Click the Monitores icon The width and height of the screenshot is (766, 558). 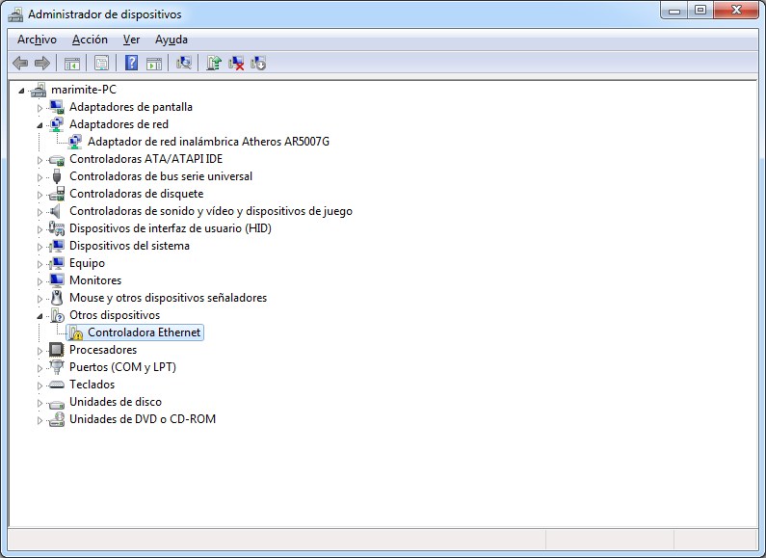pos(57,280)
